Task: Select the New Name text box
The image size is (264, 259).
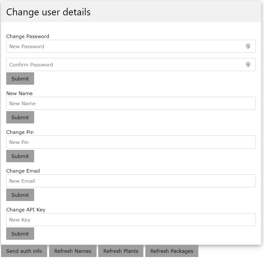Action: point(131,103)
